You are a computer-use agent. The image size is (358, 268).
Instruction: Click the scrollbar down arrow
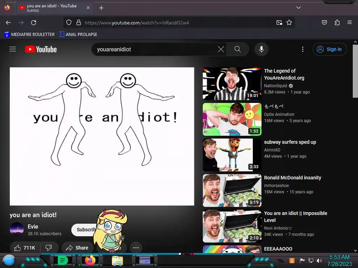coord(355,251)
